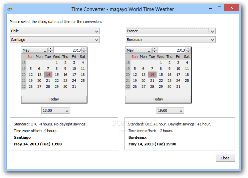The width and height of the screenshot is (248, 178).
Task: Select May 21 in the left calendar
Action: click(x=48, y=81)
